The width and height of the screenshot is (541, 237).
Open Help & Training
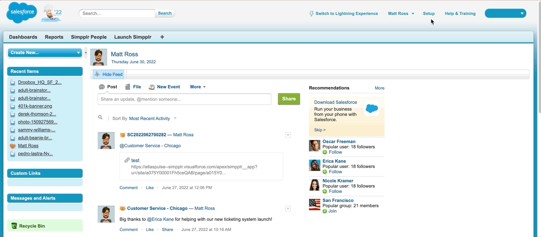(460, 14)
